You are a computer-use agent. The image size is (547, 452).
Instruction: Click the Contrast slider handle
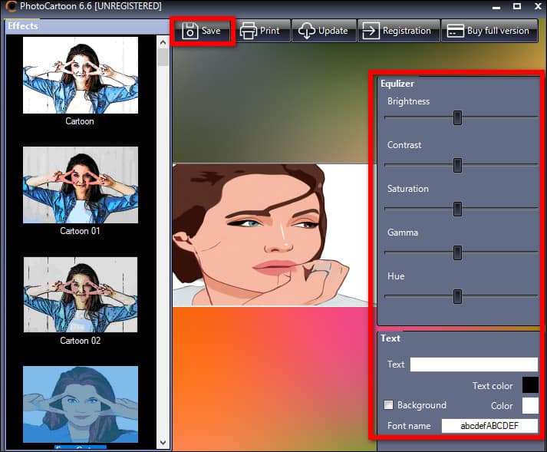click(x=457, y=165)
